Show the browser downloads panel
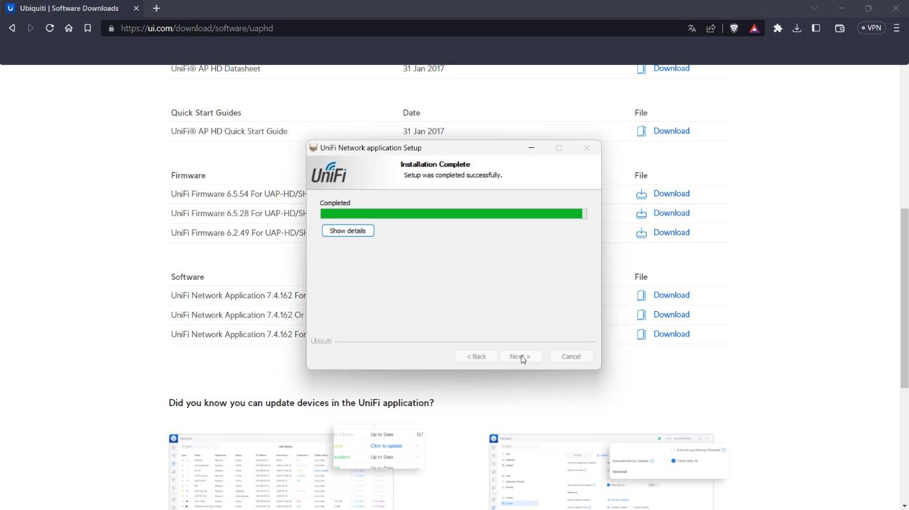 797,28
